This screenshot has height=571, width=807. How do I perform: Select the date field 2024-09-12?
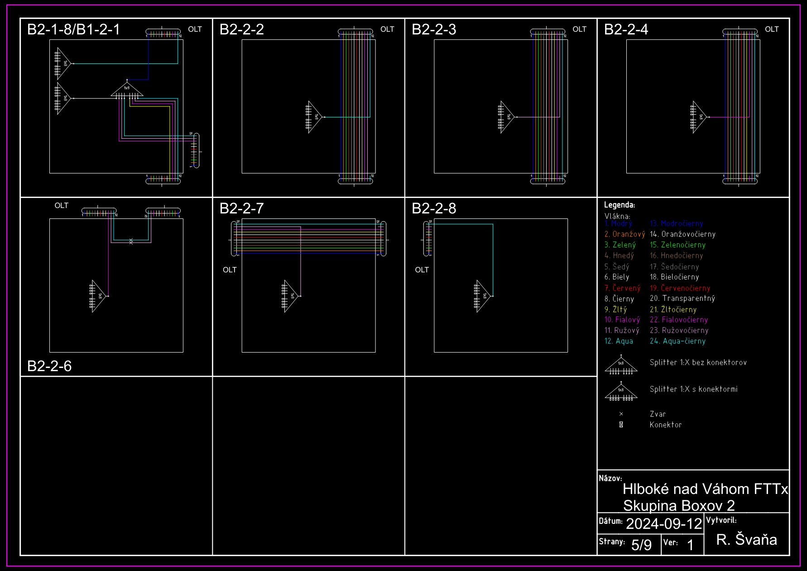663,524
